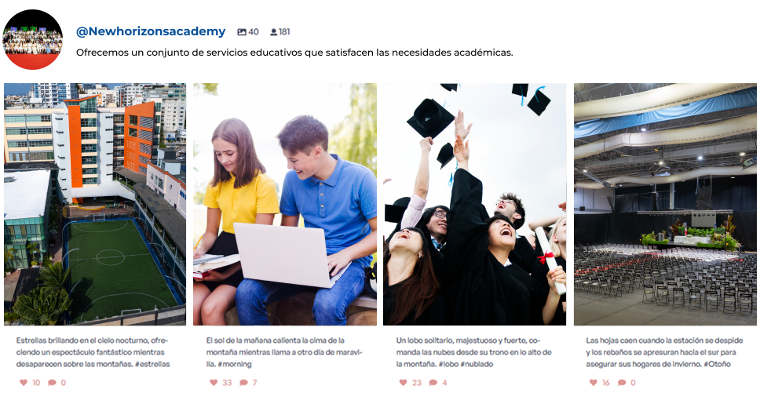
Task: Open the @Newhorizonsacademy profile link
Action: [151, 31]
